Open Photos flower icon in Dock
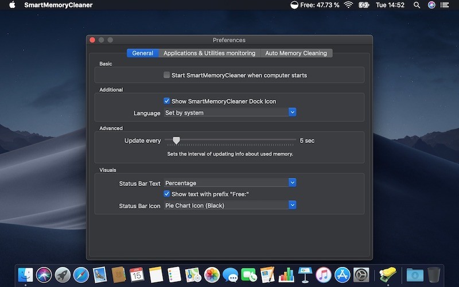 click(212, 275)
